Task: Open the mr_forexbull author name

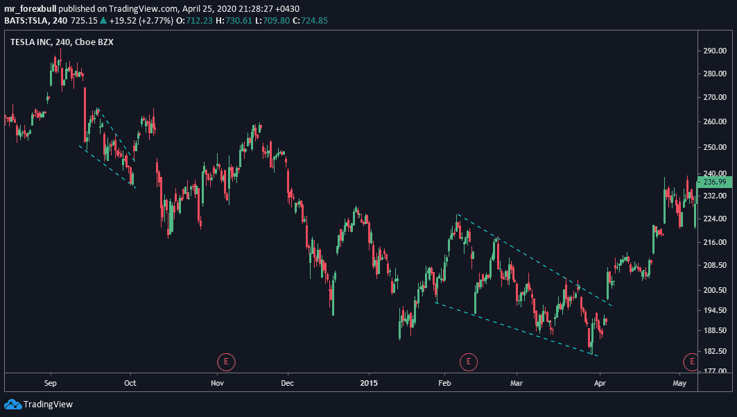Action: pyautogui.click(x=30, y=8)
